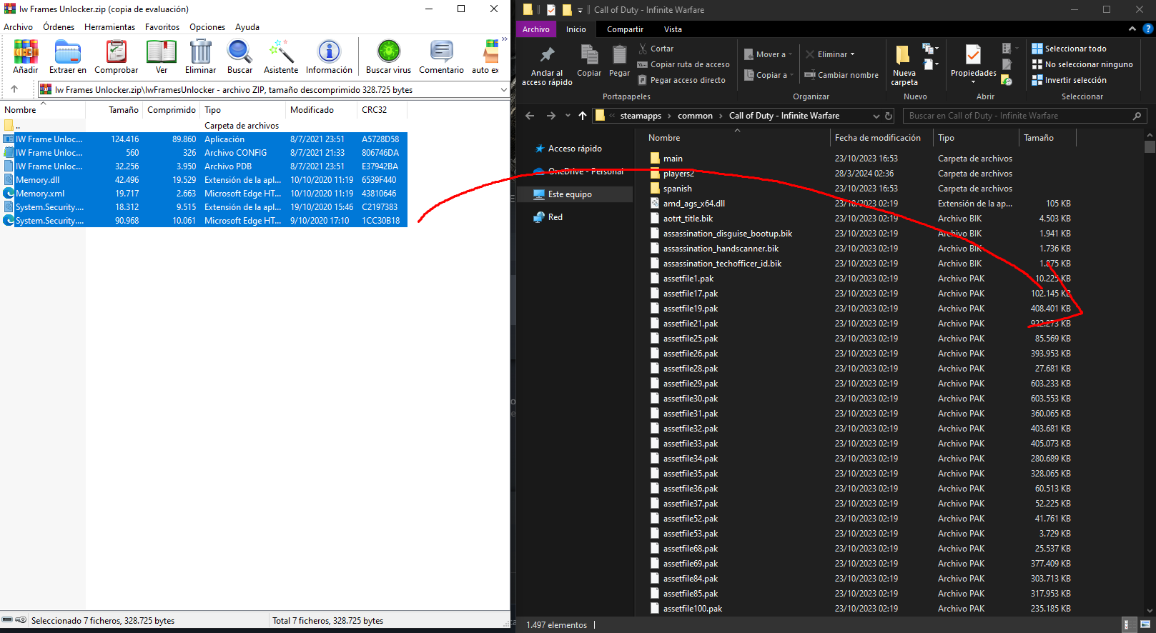
Task: Click the Explorer up-one-level arrow
Action: (x=583, y=116)
